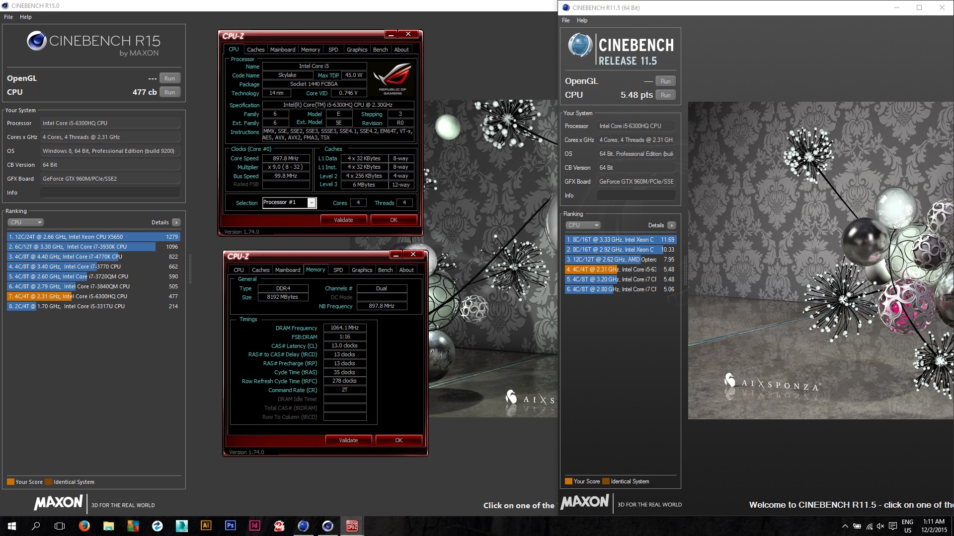
Task: Open About tab in upper CPU-Z window
Action: click(x=401, y=50)
